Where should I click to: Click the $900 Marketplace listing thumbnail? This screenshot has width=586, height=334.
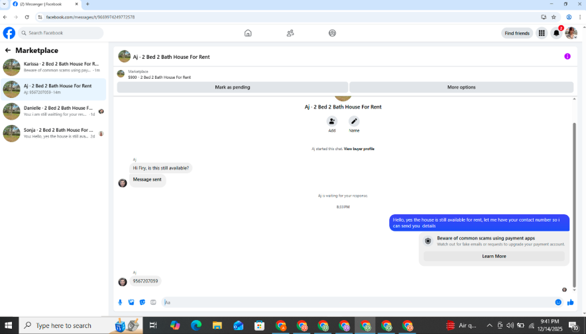[121, 74]
